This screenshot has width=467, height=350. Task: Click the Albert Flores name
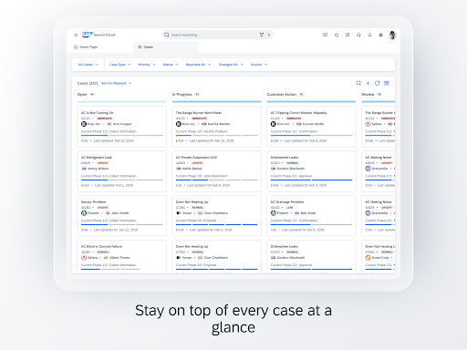click(x=119, y=258)
